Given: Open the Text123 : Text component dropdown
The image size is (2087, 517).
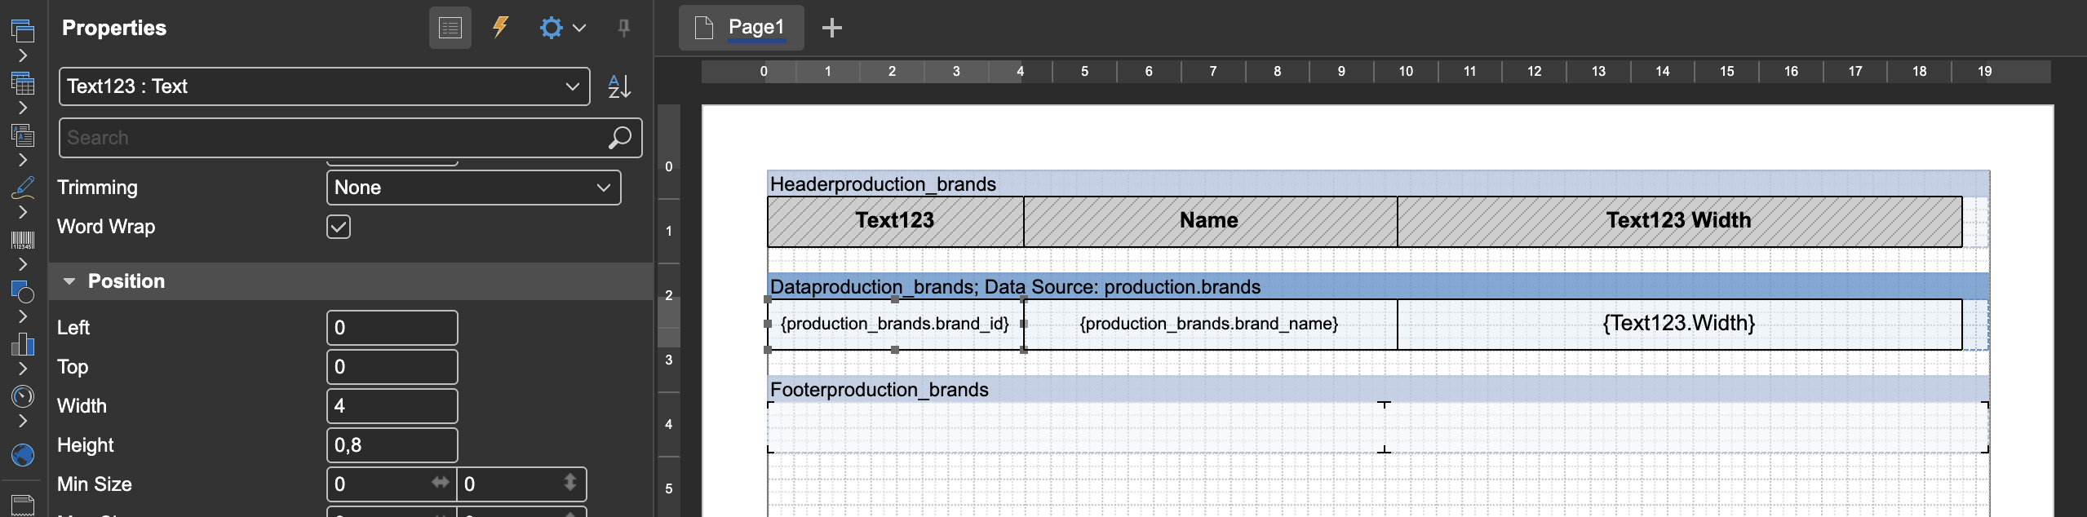Looking at the screenshot, I should click(x=325, y=86).
